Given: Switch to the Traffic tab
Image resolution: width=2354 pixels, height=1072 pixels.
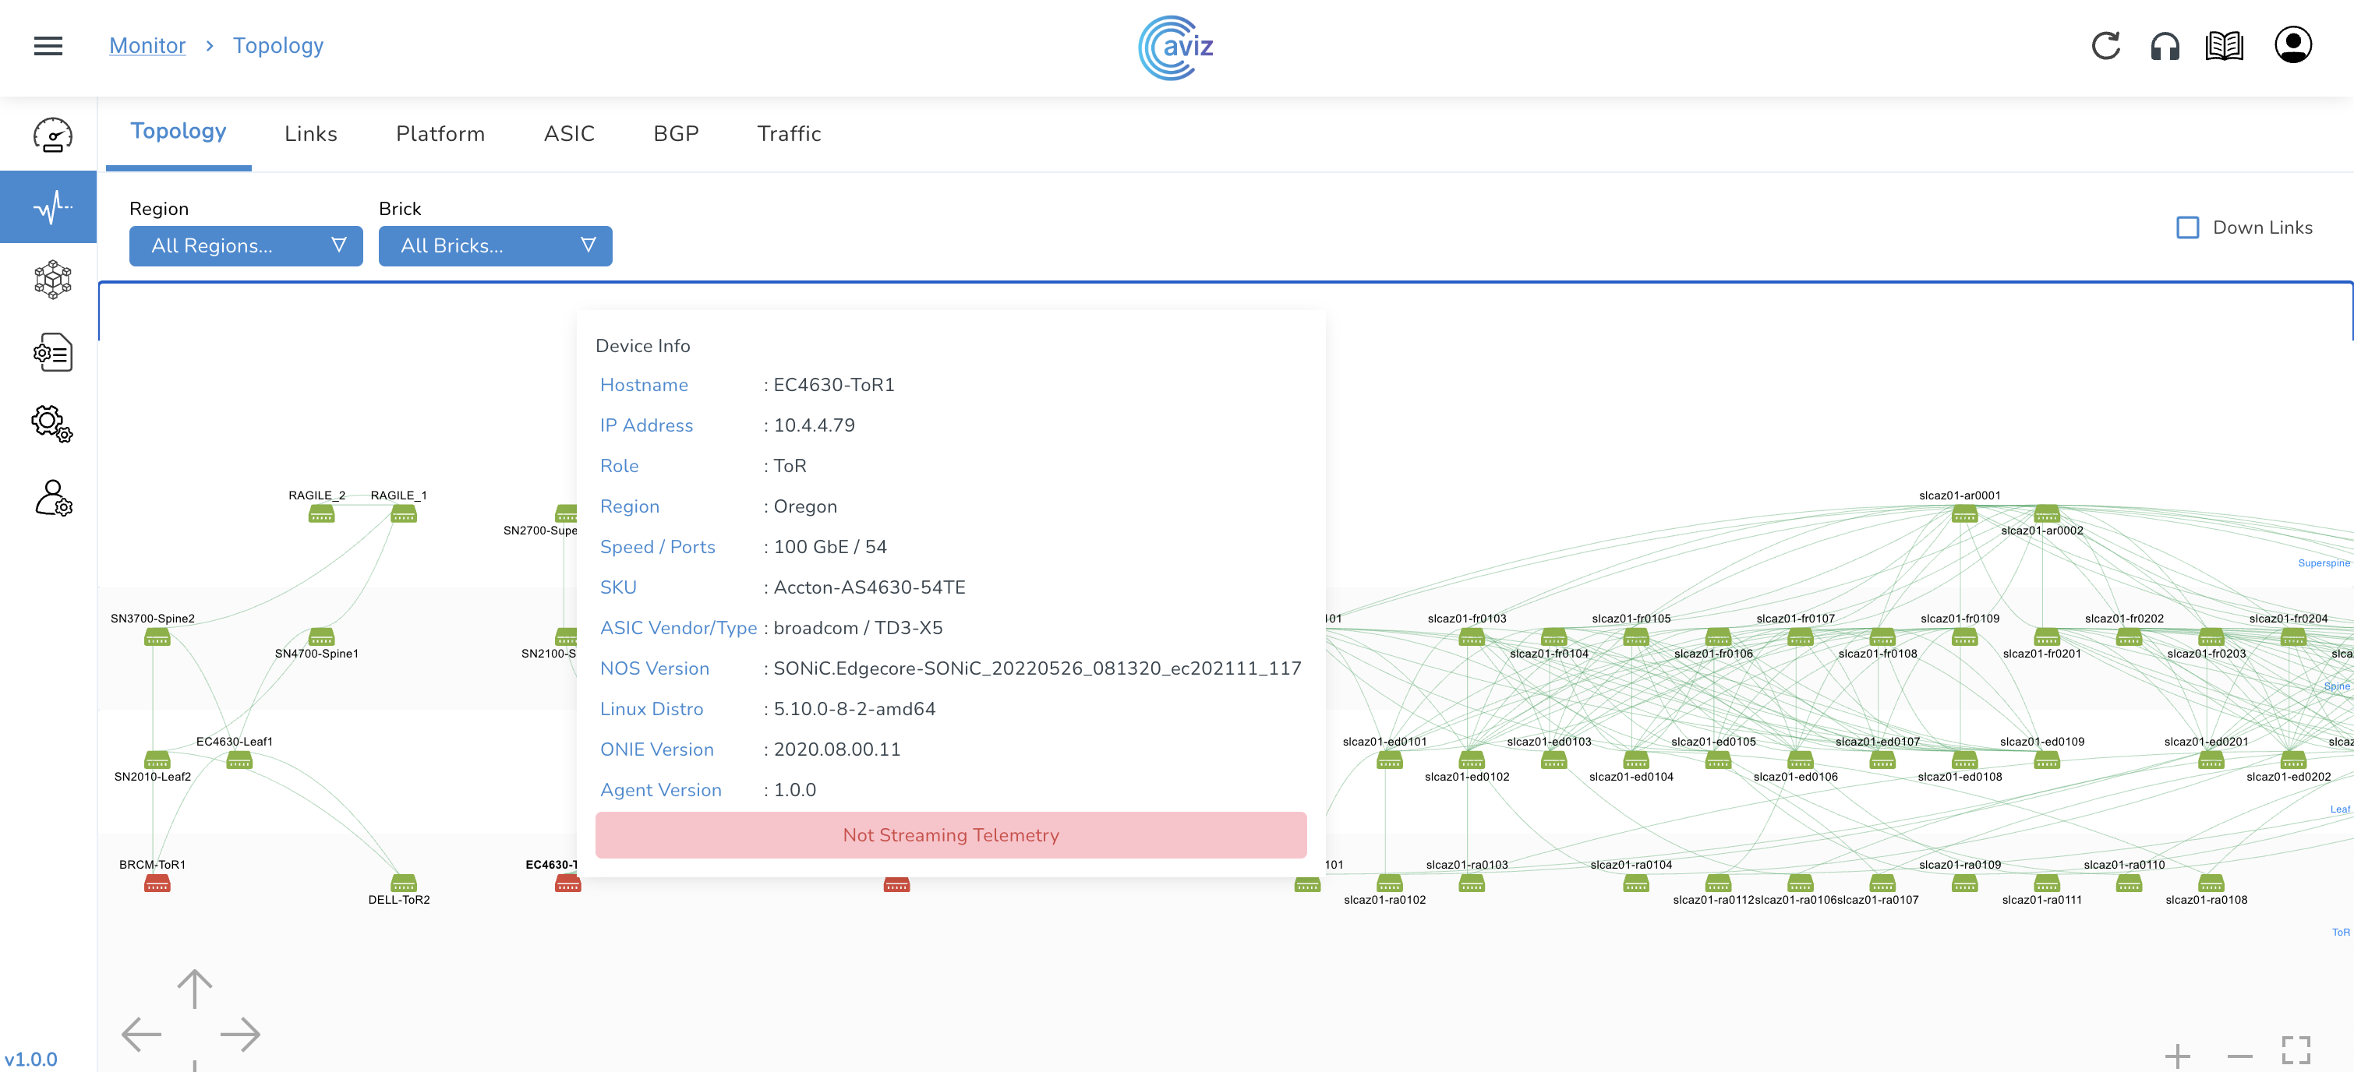Looking at the screenshot, I should coord(789,134).
